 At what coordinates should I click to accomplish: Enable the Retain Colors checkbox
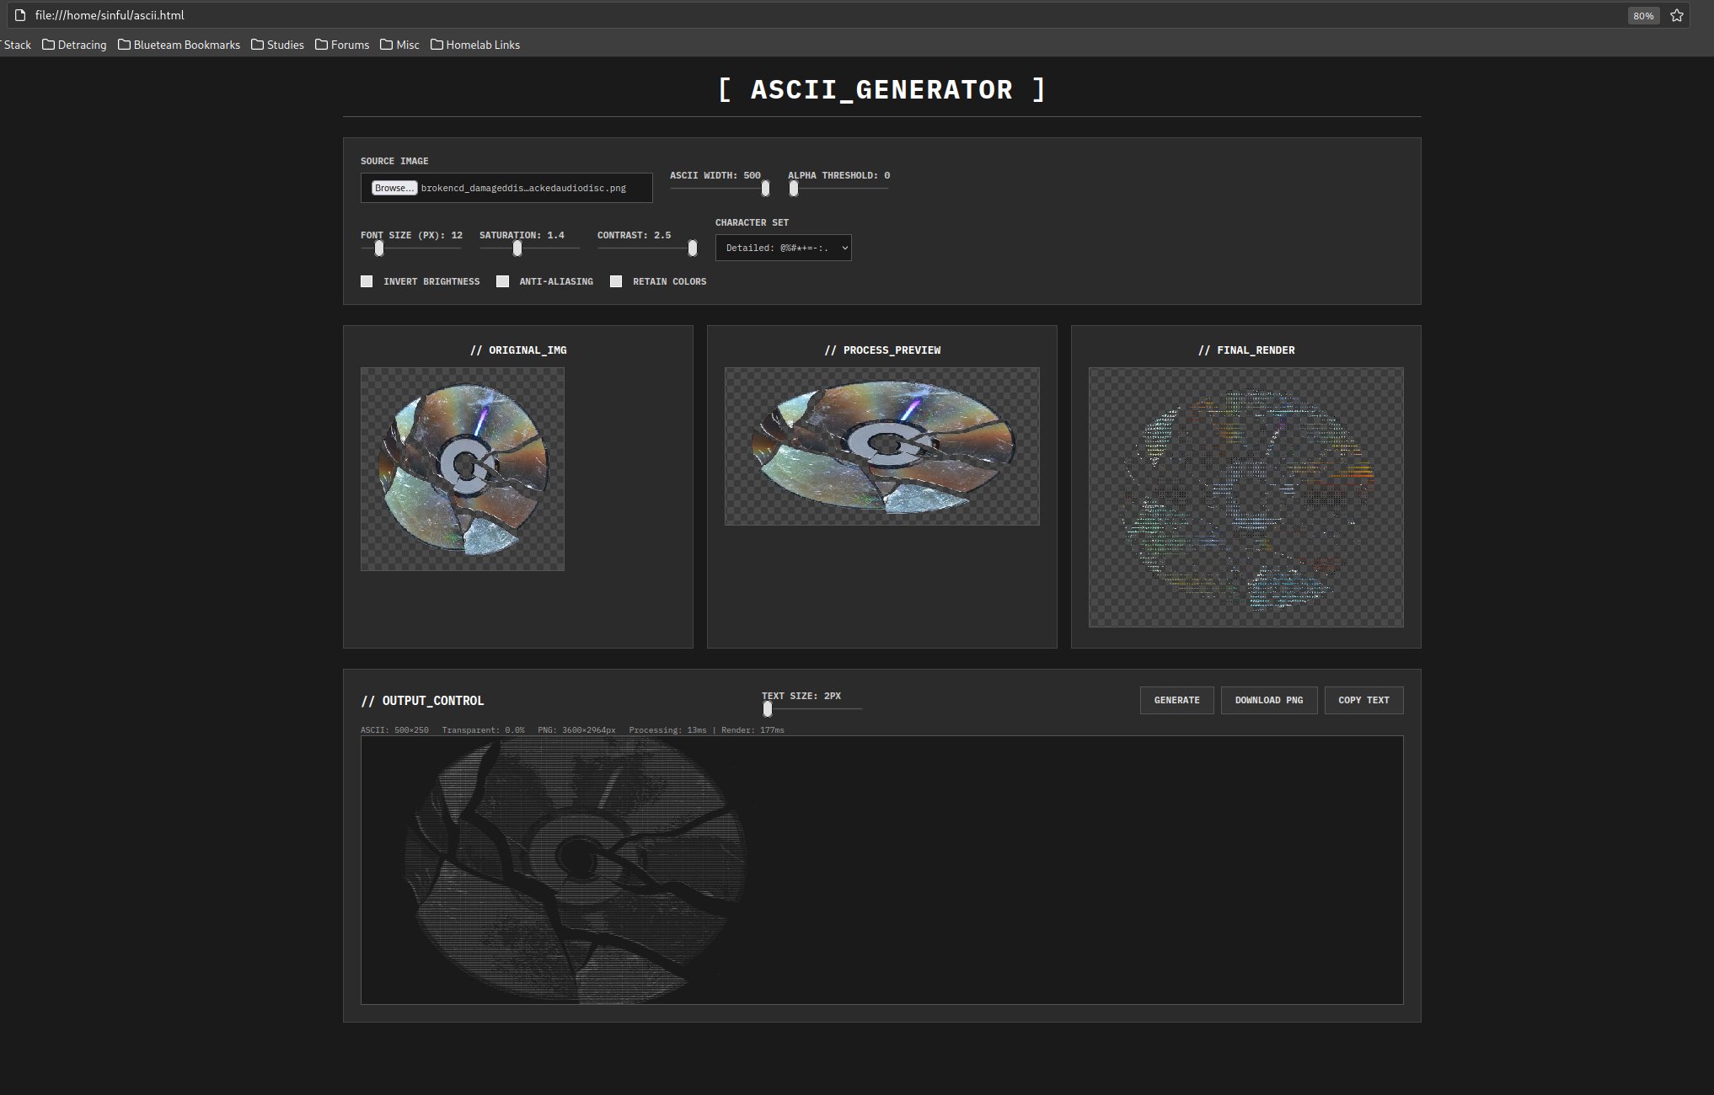(x=616, y=281)
